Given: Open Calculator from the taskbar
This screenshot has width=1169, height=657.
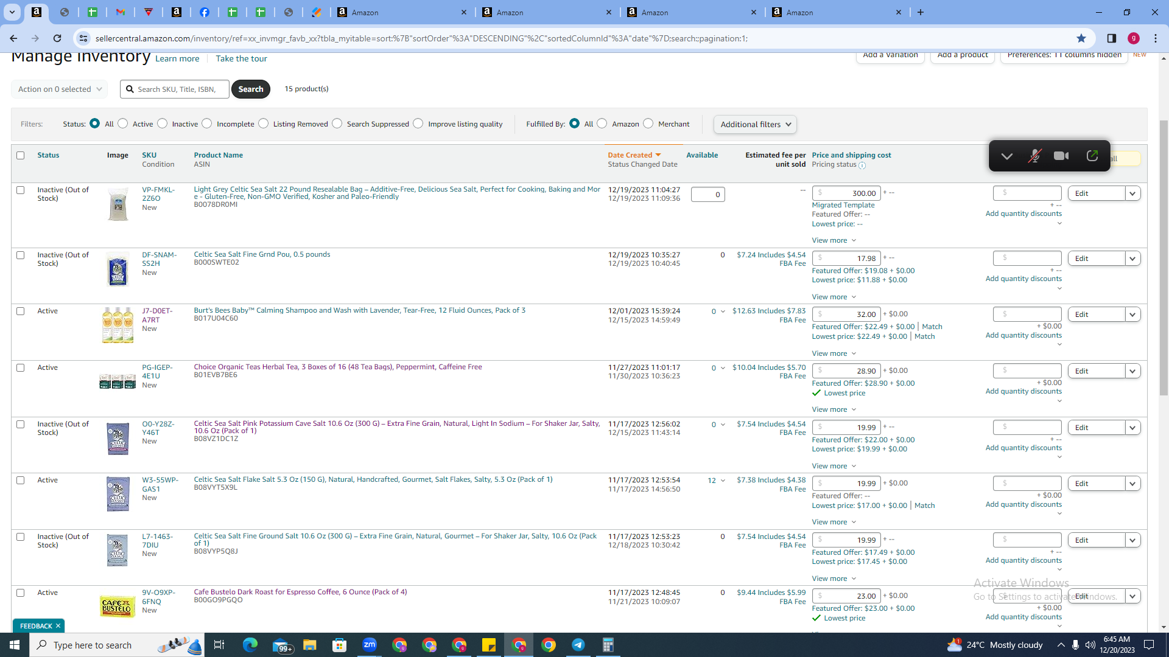Looking at the screenshot, I should click(608, 645).
